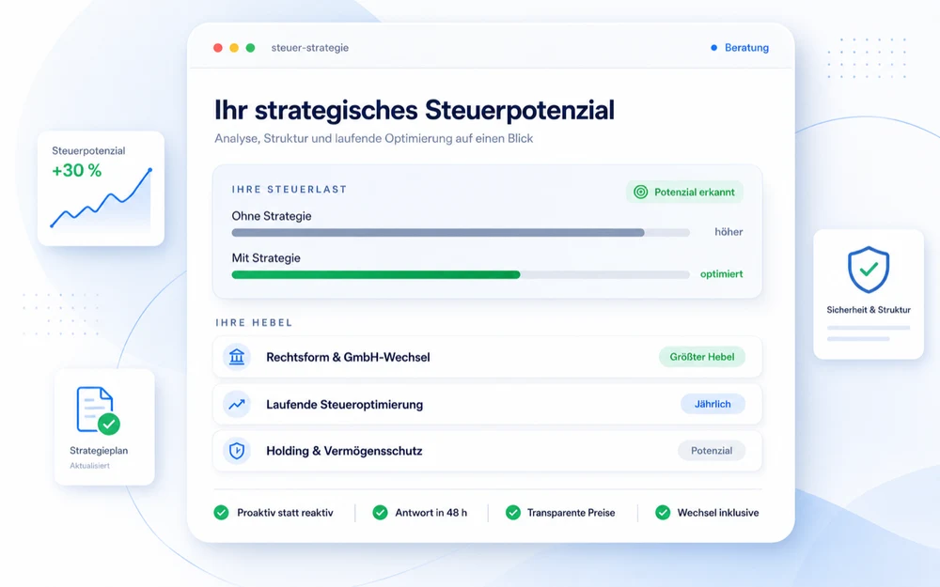Click the green check beside Wechsel inklusive

(663, 512)
